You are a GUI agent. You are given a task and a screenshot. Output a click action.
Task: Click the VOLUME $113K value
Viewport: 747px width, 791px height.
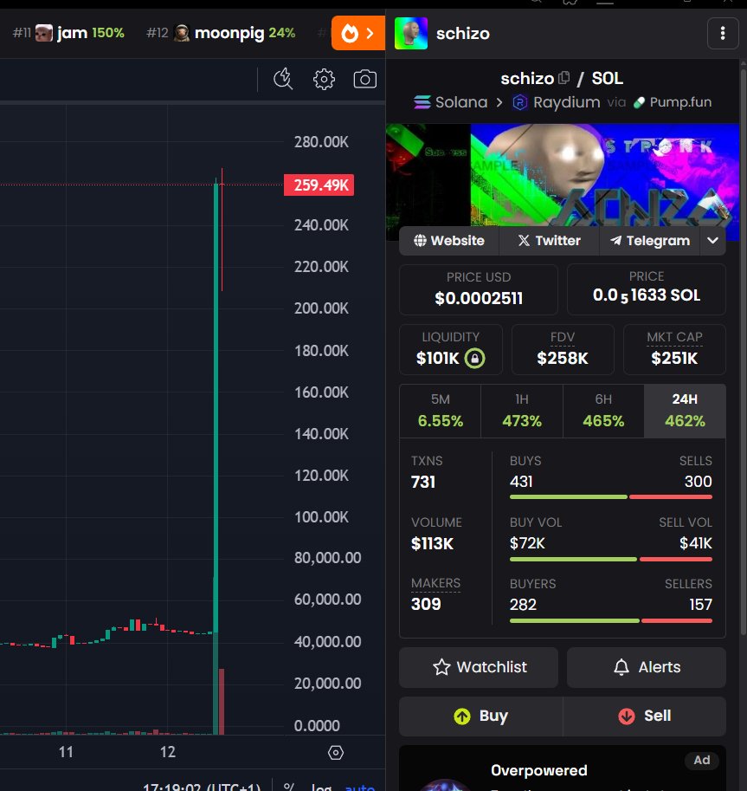point(432,543)
